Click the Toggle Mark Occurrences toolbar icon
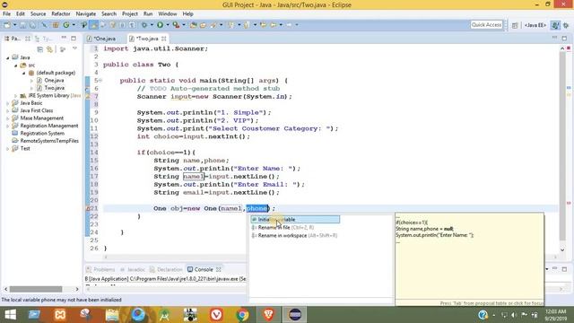The height and width of the screenshot is (323, 574). (x=93, y=25)
